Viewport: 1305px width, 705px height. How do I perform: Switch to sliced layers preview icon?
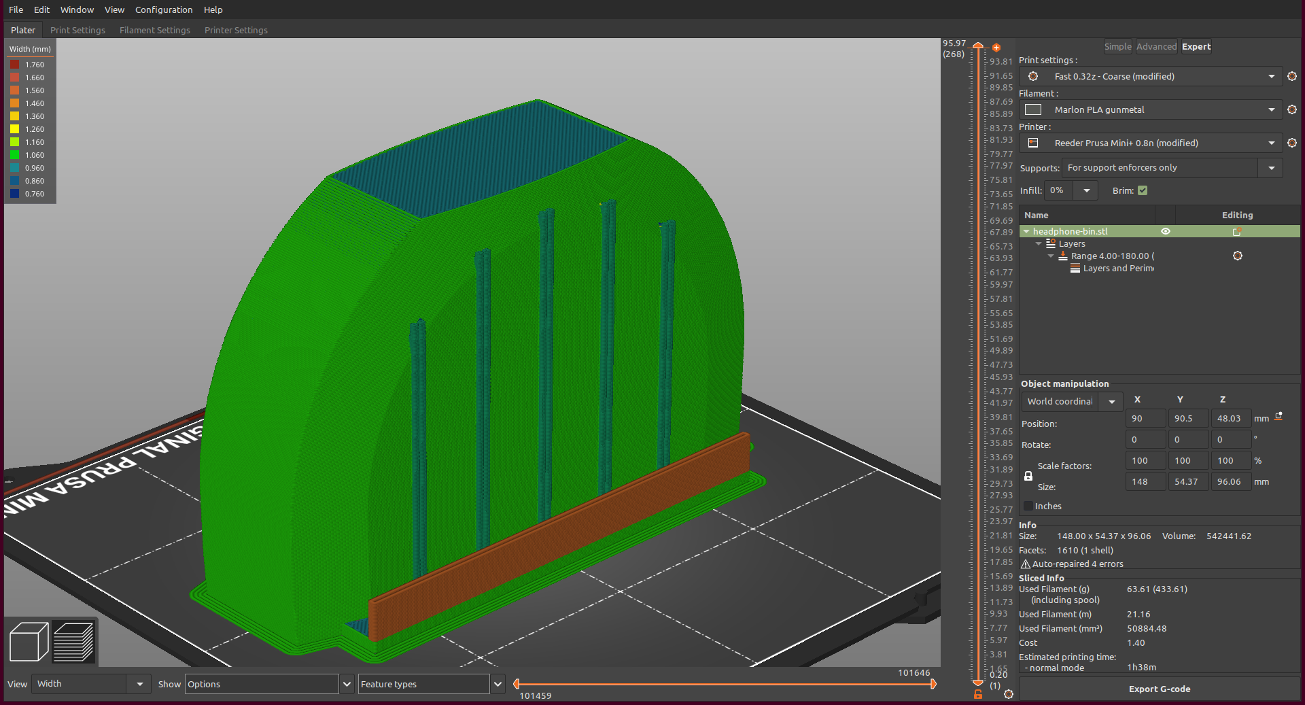pos(73,642)
